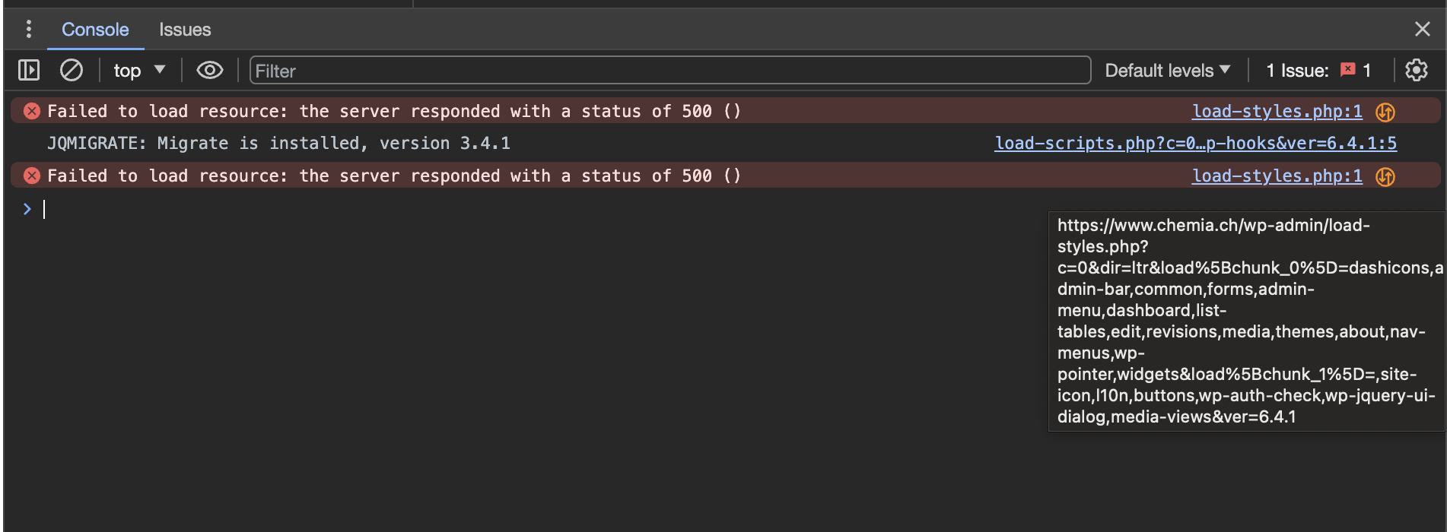Open the second load-styles.php:1 link
This screenshot has height=532, width=1447.
(1277, 176)
